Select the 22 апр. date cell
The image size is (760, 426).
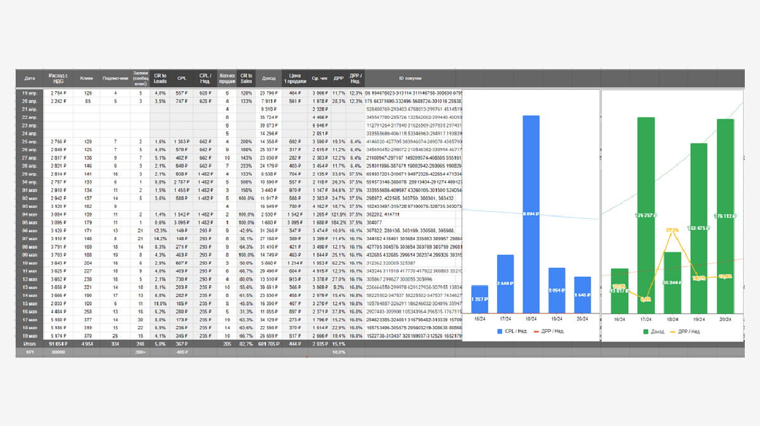[x=30, y=117]
